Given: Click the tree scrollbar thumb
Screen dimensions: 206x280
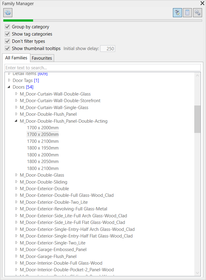Looking at the screenshot, I should click(198, 119).
